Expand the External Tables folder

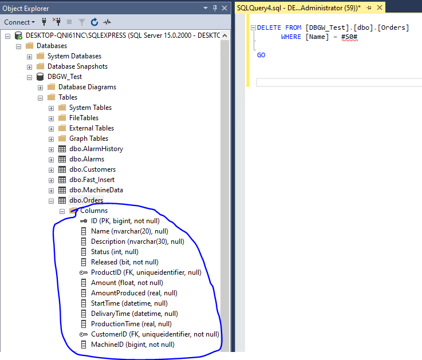tap(51, 129)
